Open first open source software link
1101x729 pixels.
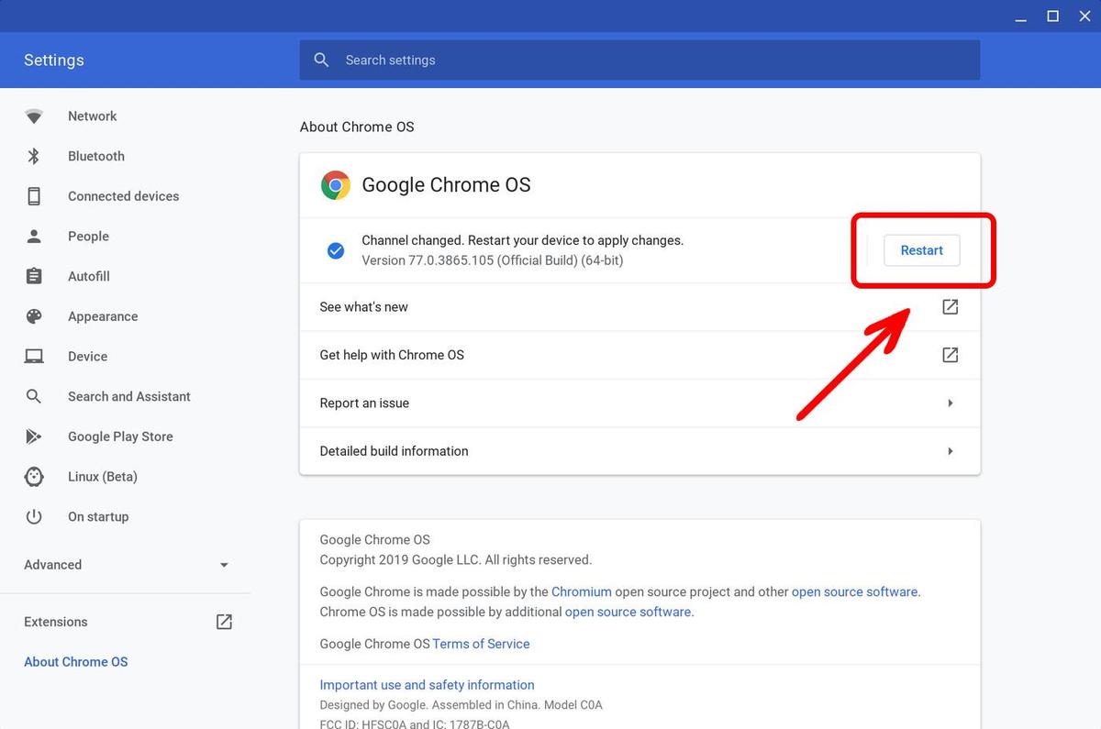854,592
